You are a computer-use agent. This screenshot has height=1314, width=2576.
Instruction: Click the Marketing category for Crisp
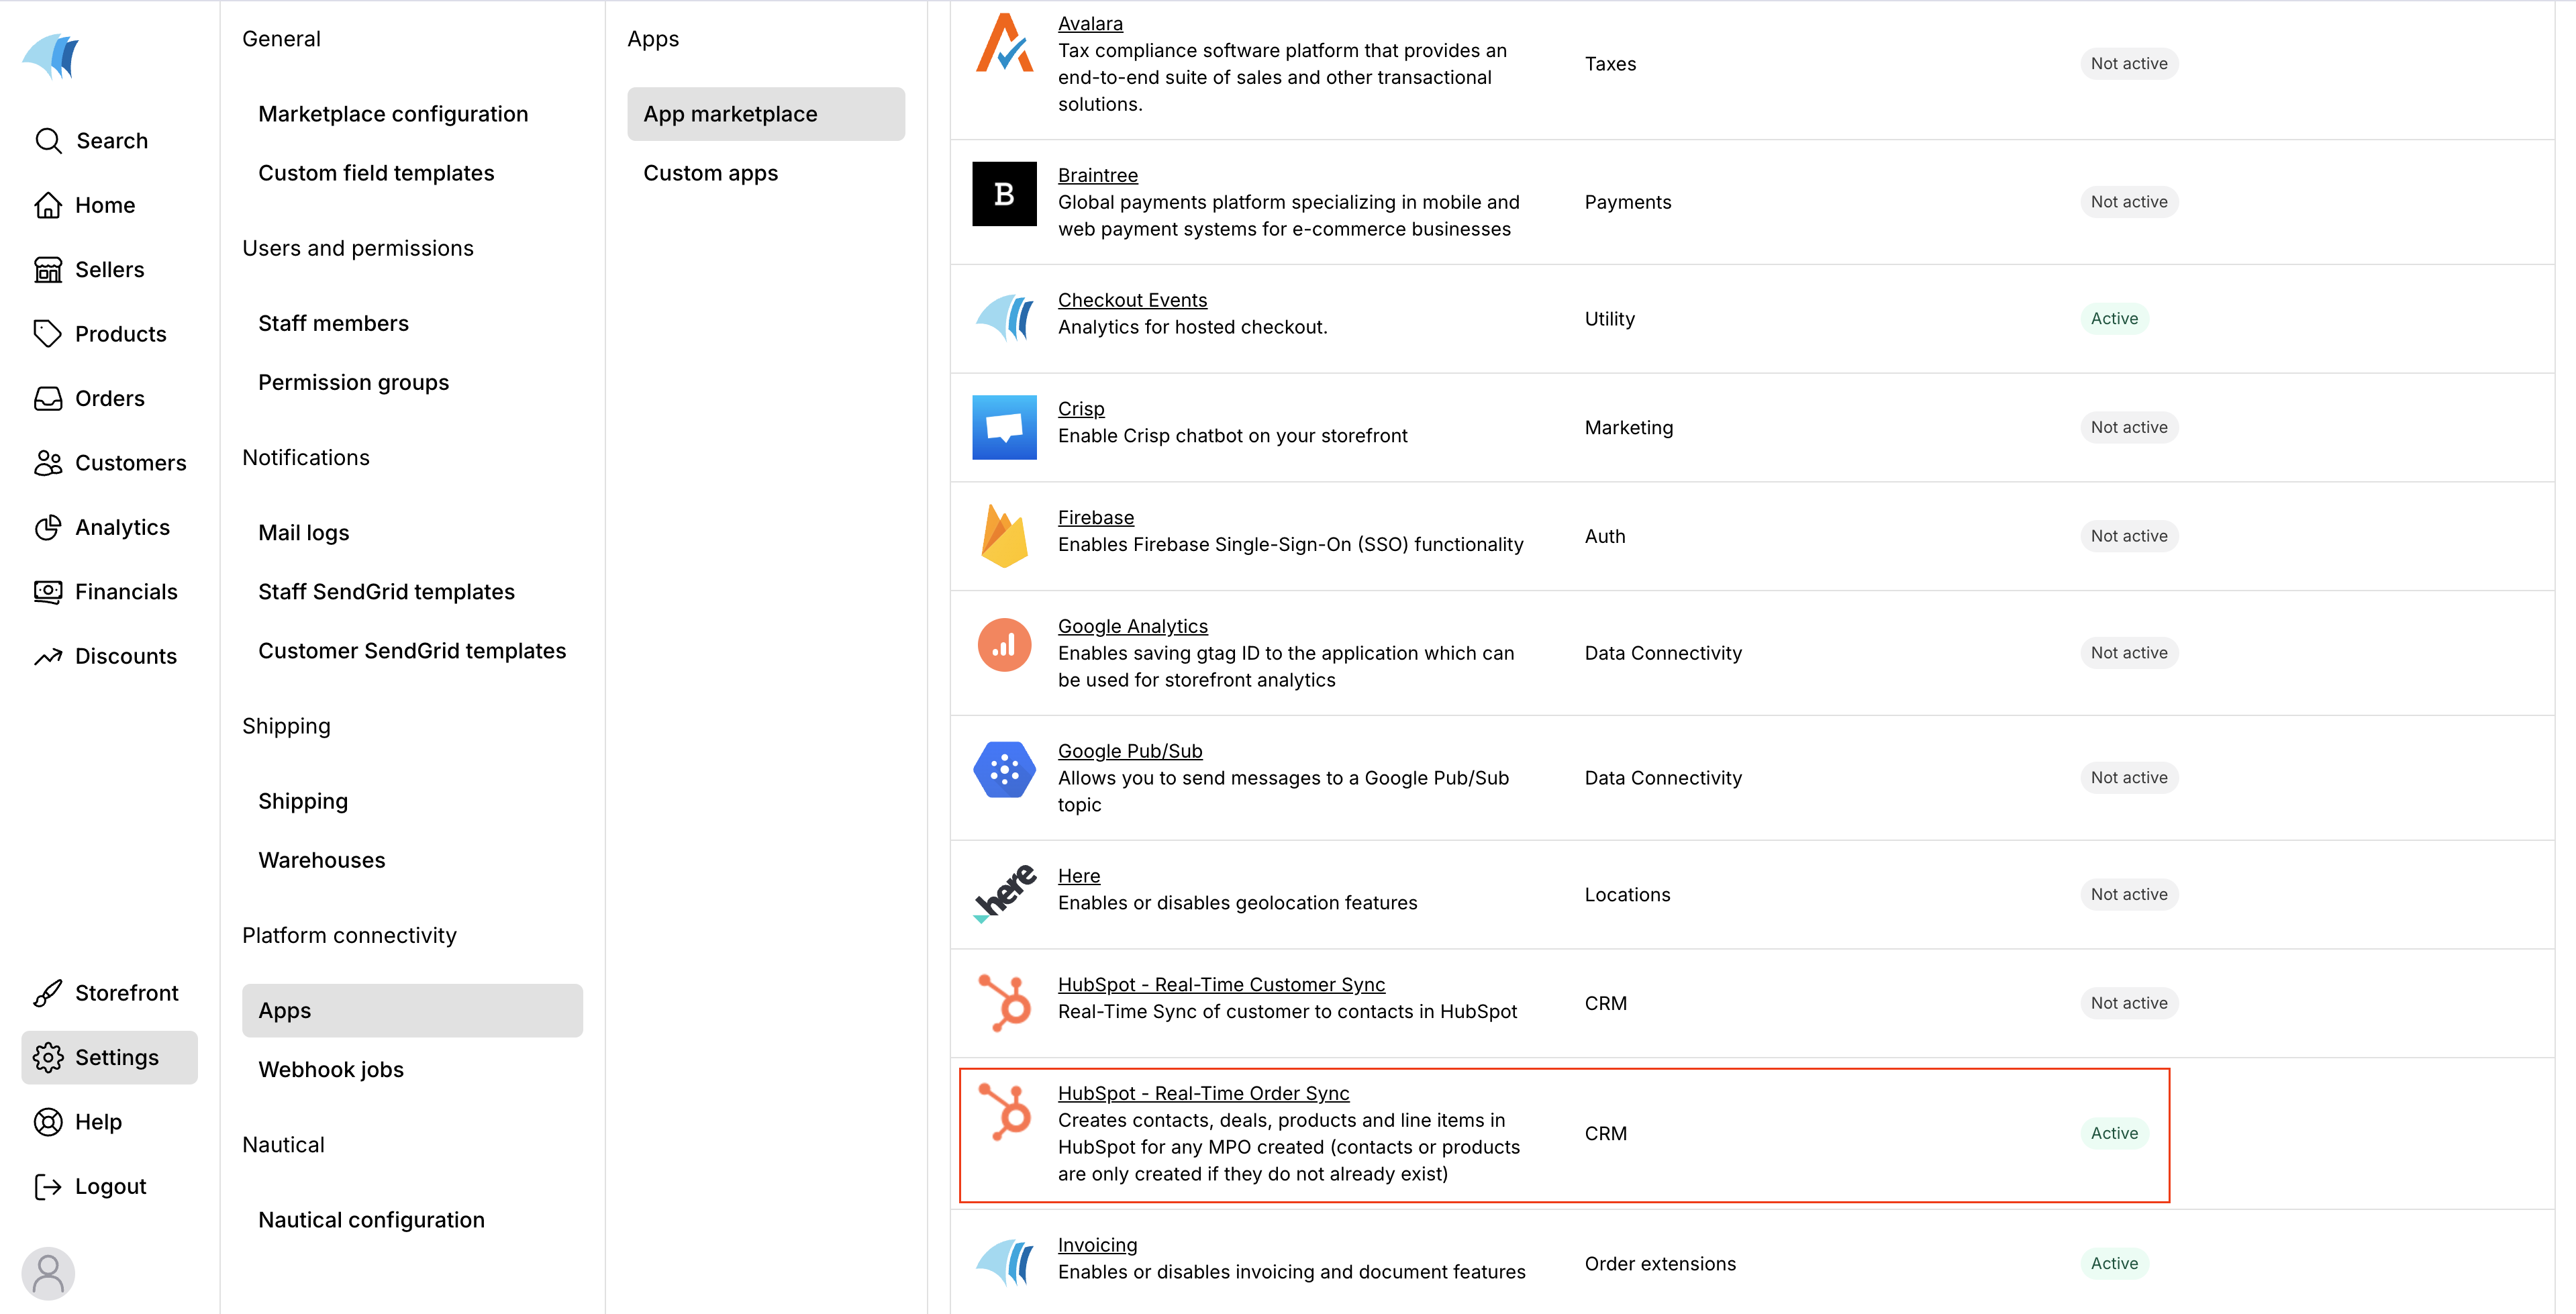coord(1628,428)
